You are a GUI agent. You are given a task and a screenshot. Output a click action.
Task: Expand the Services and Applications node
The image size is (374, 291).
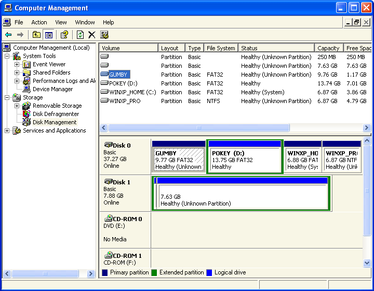pyautogui.click(x=7, y=130)
